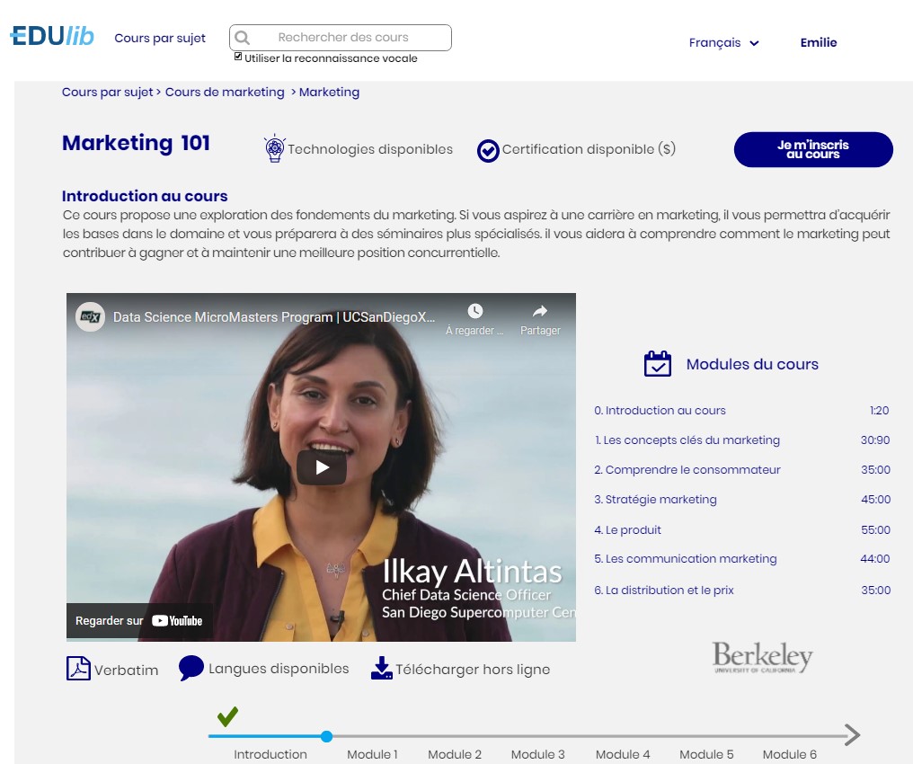Click the Je m'inscris au cours button
The image size is (913, 764).
[812, 149]
